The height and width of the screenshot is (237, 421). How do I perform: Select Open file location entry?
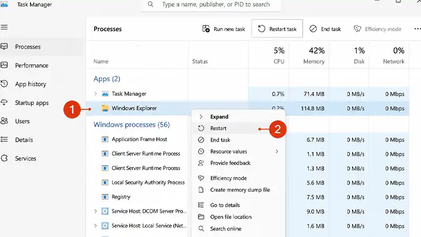coord(238,216)
